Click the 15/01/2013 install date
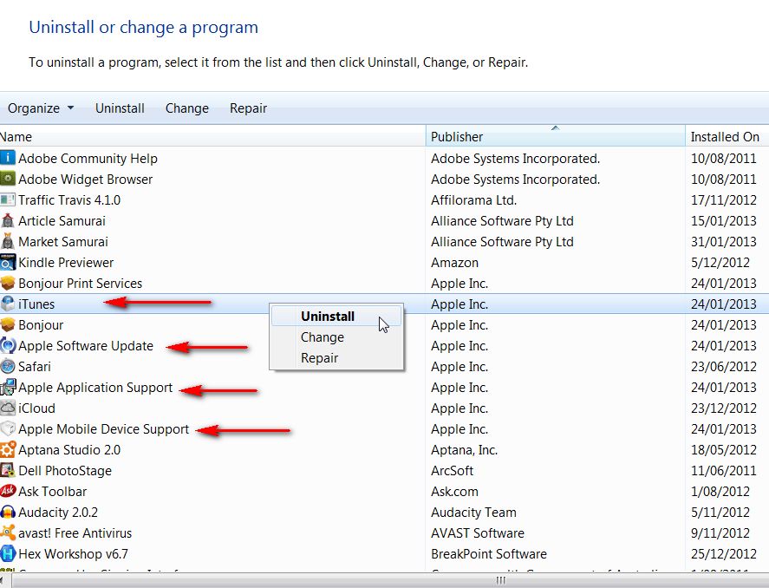This screenshot has width=769, height=588. tap(723, 220)
